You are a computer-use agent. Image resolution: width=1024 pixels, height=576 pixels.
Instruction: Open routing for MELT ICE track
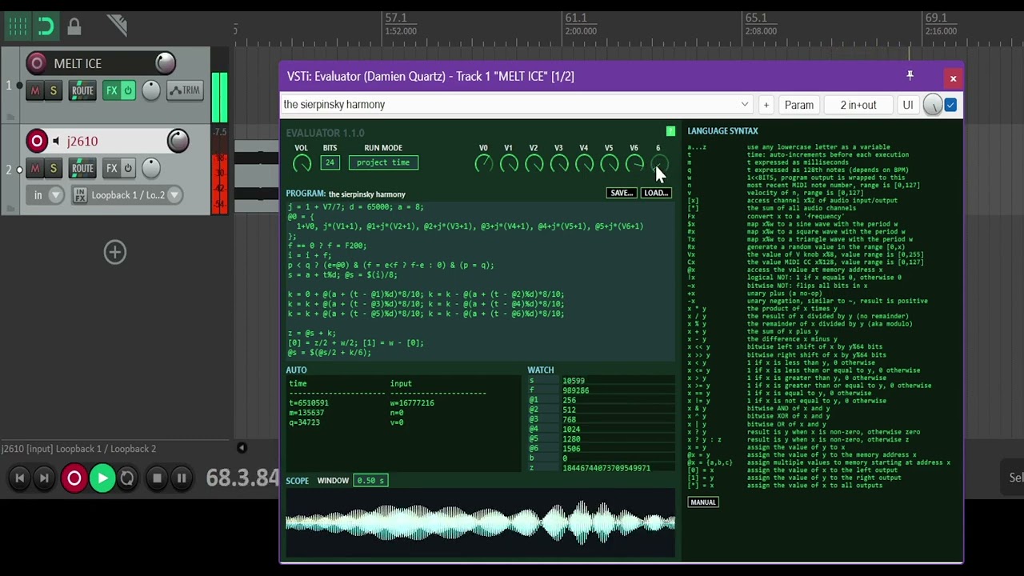coord(82,90)
